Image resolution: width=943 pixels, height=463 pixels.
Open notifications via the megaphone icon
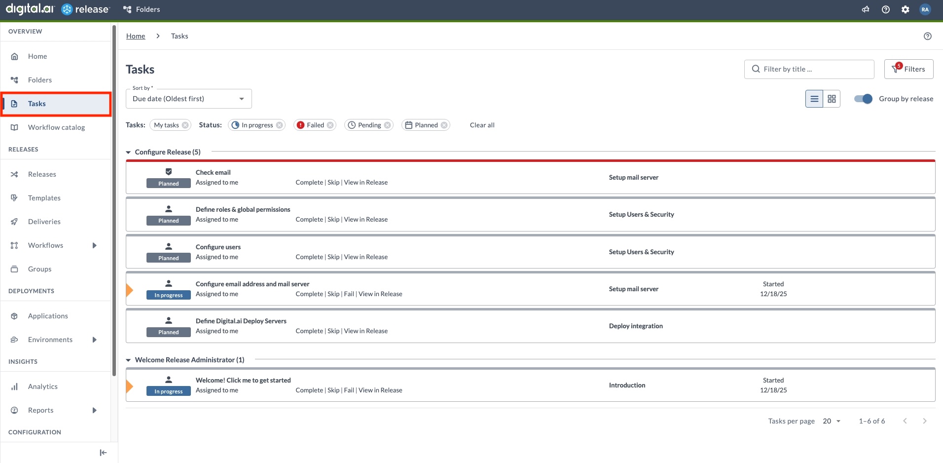(x=866, y=9)
